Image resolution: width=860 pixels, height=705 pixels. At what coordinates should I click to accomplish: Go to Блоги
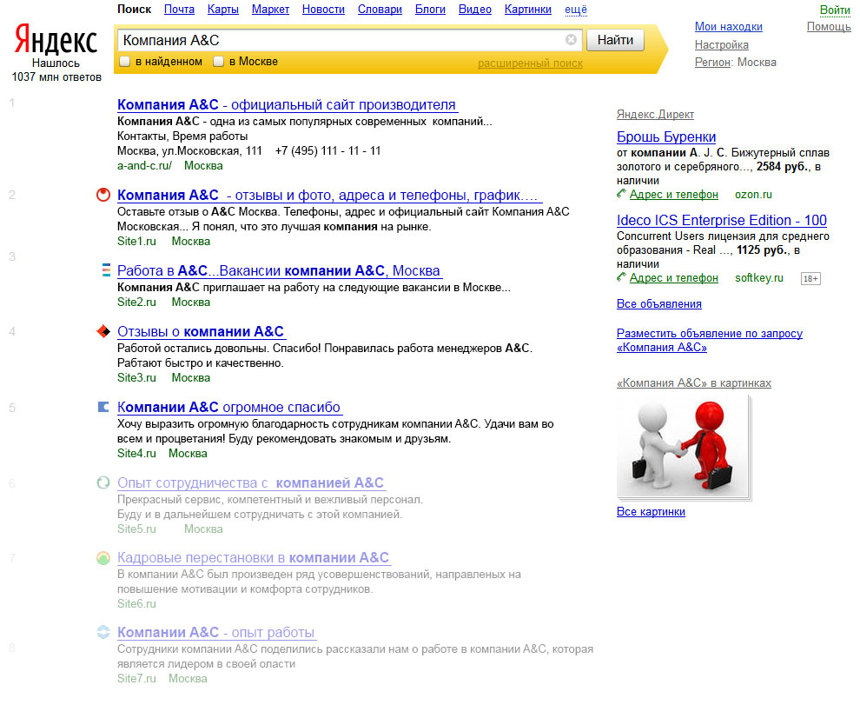[x=431, y=10]
